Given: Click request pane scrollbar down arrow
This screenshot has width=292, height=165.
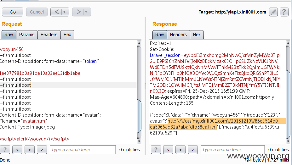Looking at the screenshot, I should tap(139, 142).
